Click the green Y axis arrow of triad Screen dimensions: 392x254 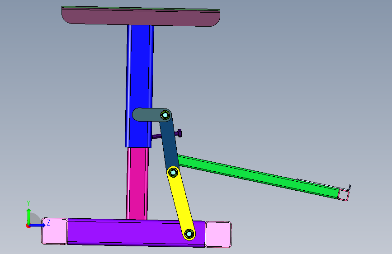(x=29, y=216)
